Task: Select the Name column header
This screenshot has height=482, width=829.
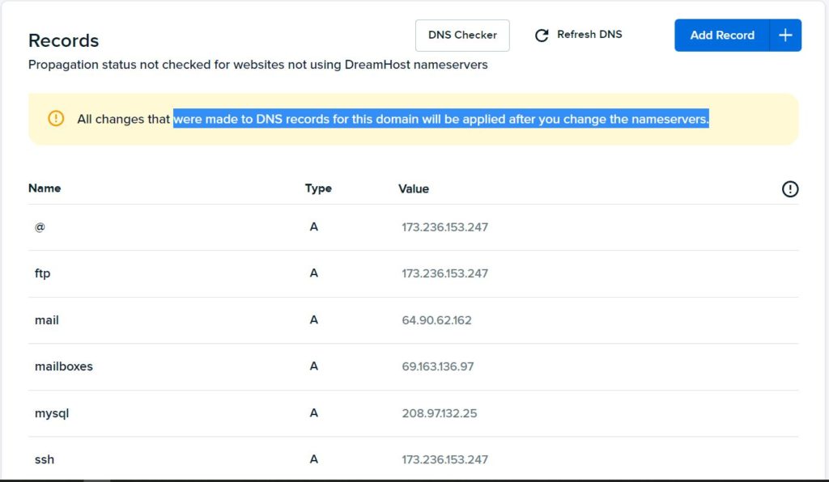Action: [x=45, y=188]
